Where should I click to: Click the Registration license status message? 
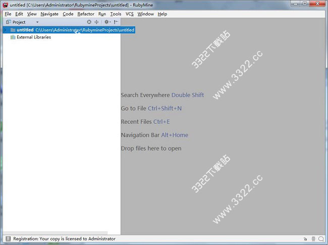pos(64,239)
